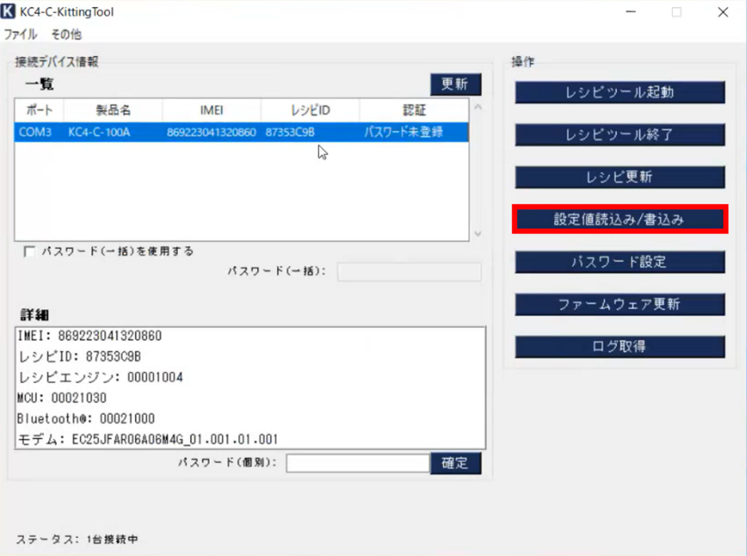The width and height of the screenshot is (747, 556).
Task: Click the ステータス: 1台接続中 status text
Action: [x=77, y=539]
